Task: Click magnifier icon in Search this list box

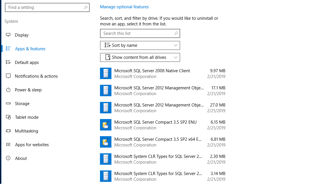Action: [176, 33]
